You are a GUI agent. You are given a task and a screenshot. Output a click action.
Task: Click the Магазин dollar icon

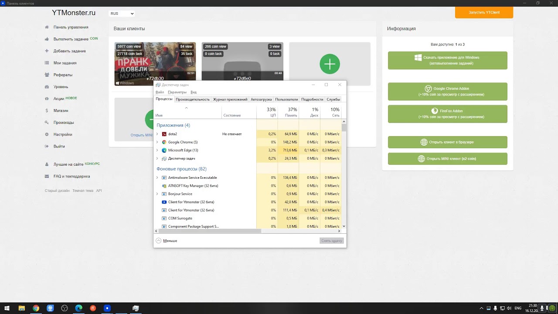(x=47, y=111)
